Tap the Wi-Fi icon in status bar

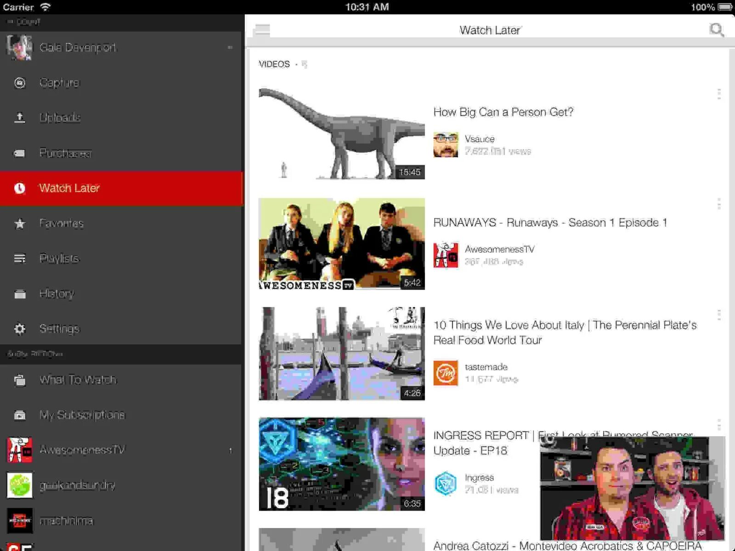point(45,7)
